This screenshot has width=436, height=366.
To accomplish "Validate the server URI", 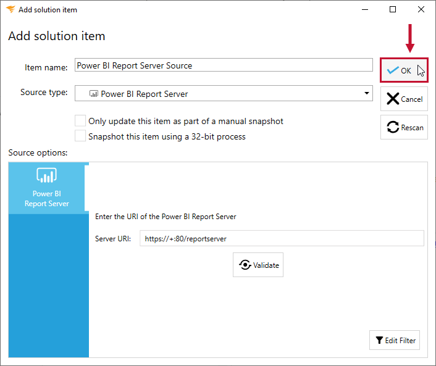I will (258, 265).
